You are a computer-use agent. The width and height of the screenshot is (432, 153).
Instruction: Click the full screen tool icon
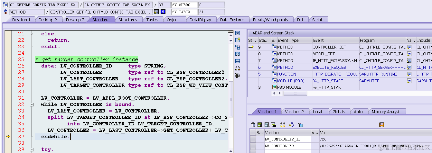(238, 54)
